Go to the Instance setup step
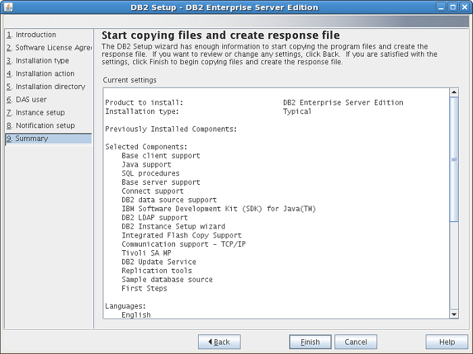The height and width of the screenshot is (354, 473). pyautogui.click(x=36, y=113)
